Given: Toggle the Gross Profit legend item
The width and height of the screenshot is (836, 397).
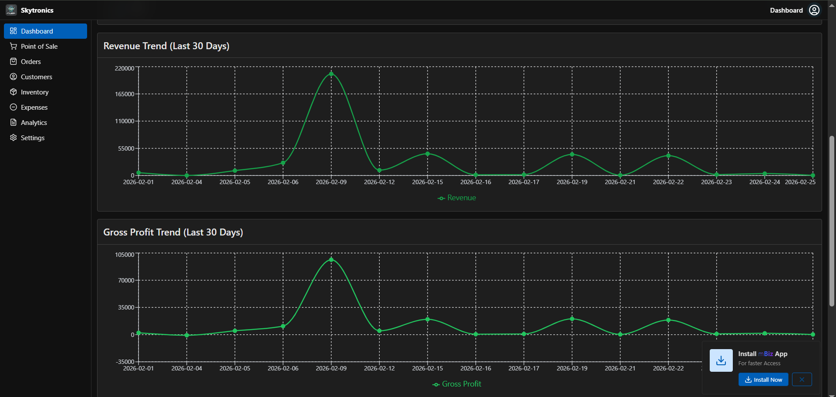Looking at the screenshot, I should [456, 384].
